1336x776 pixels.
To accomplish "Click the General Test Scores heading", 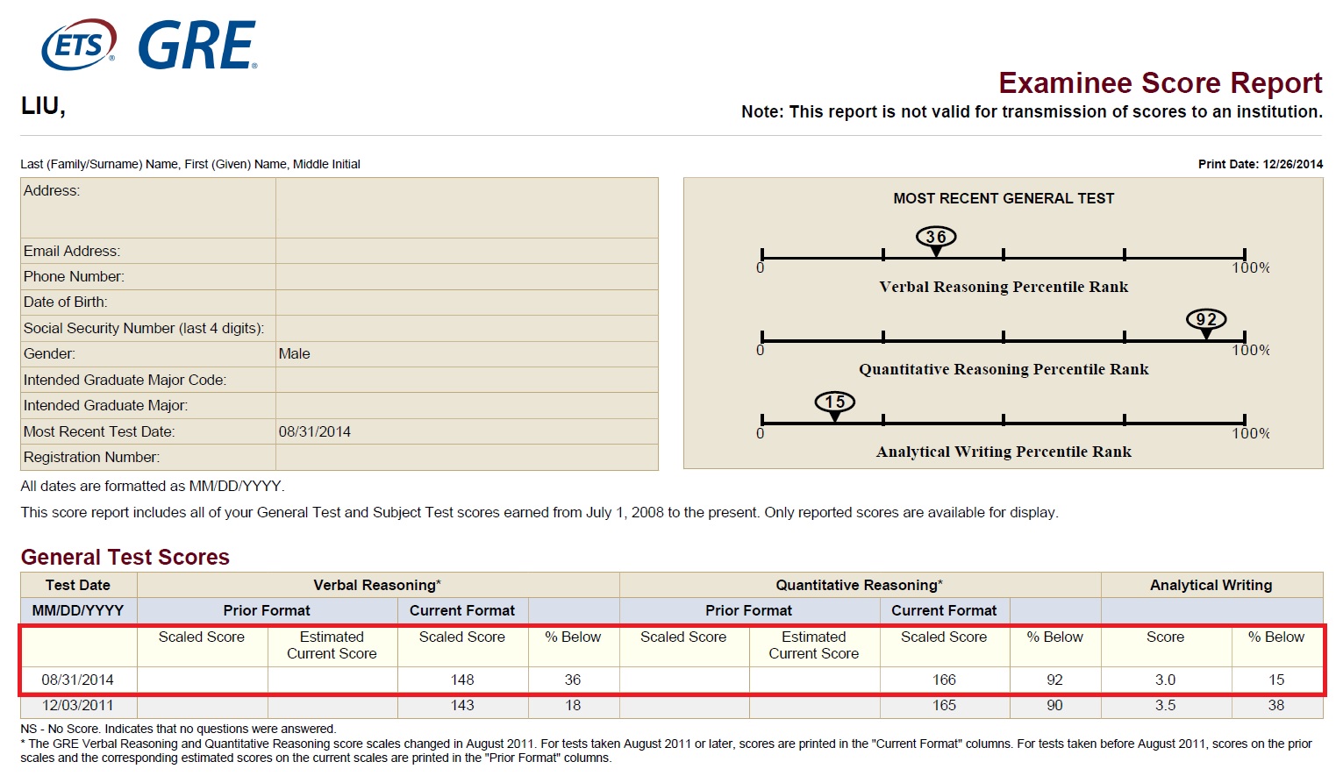I will pyautogui.click(x=125, y=557).
